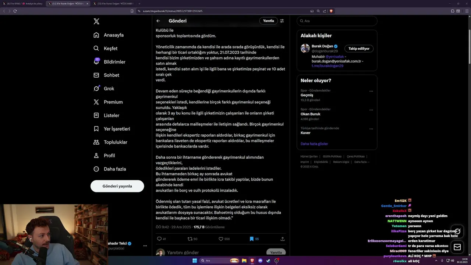Open Discord from the taskbar
Screen dimensions: 471x265
[261, 261]
